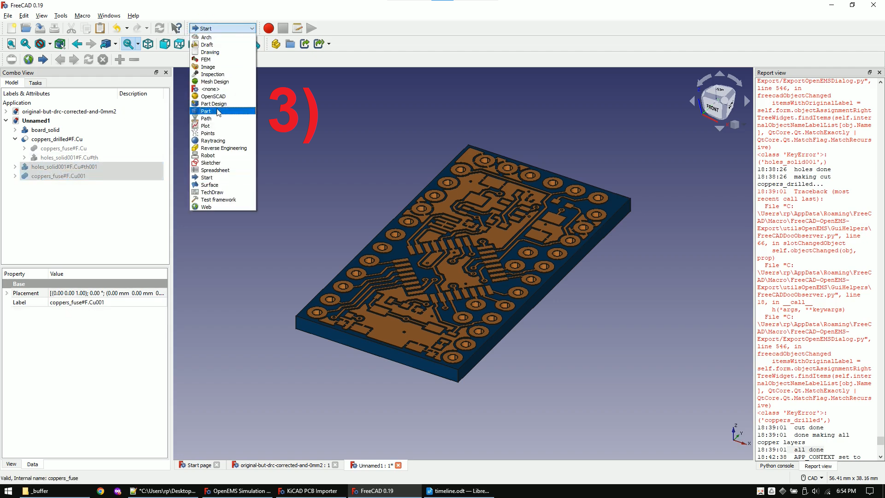Select the Start workbench dropdown
The height and width of the screenshot is (498, 885).
(223, 28)
